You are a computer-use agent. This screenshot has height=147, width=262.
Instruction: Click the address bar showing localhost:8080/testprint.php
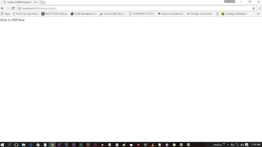click(136, 8)
